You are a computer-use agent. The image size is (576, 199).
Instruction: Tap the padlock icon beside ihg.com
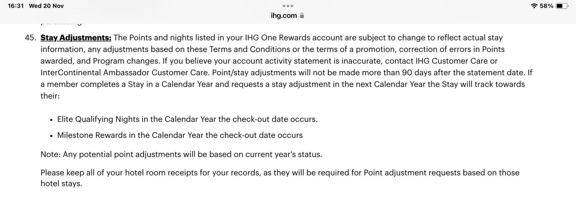coord(302,16)
